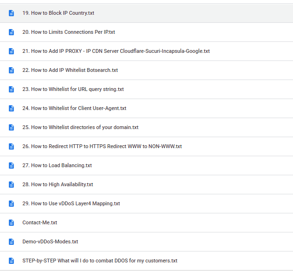Screen dimensions: 293x271
Task: Open 20. How to Limits Connections Per IP.txt
Action: point(68,32)
